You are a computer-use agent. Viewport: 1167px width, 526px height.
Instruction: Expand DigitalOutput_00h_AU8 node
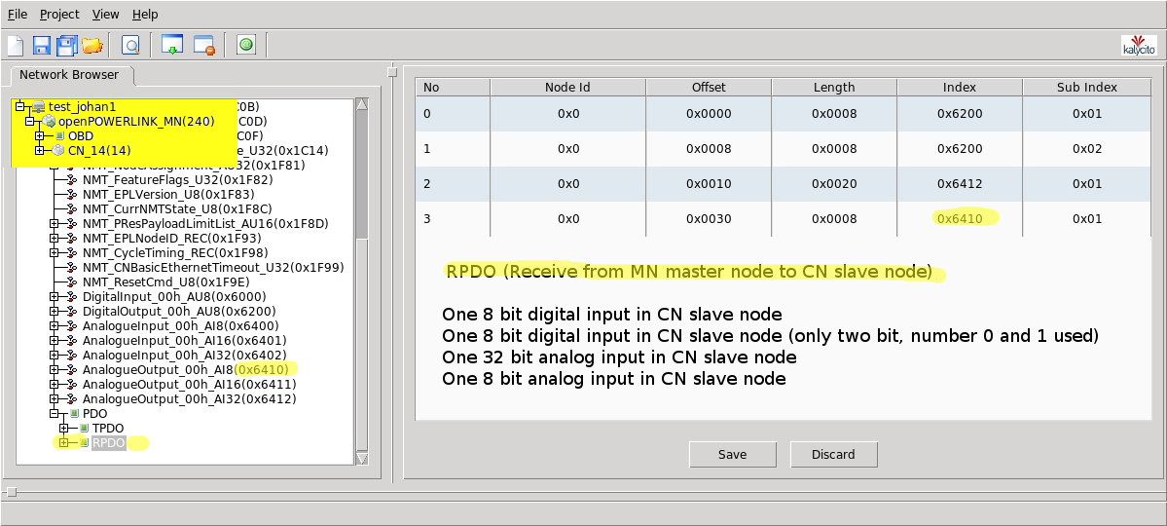pos(54,312)
